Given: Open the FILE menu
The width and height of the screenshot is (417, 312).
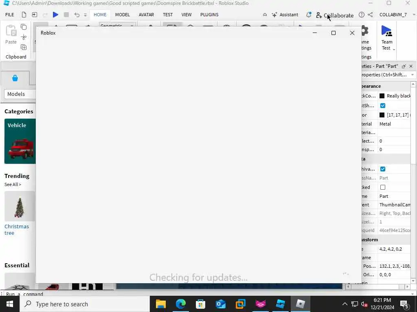Looking at the screenshot, I should [x=10, y=15].
